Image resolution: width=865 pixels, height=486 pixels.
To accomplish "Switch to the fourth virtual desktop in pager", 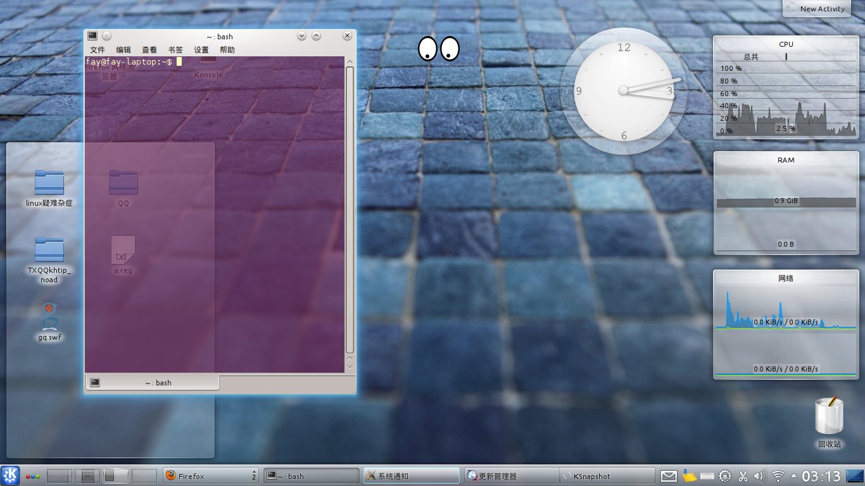I will tap(144, 476).
